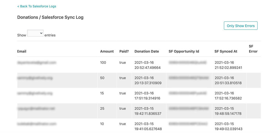This screenshot has width=278, height=133.
Task: Sort by the Donation Date column header
Action: [x=147, y=51]
